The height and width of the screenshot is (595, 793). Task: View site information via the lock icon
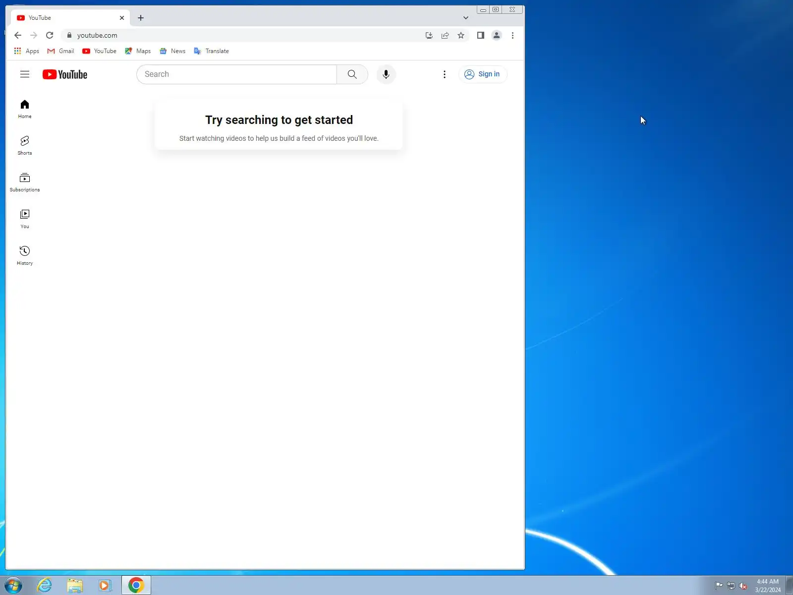coord(69,35)
